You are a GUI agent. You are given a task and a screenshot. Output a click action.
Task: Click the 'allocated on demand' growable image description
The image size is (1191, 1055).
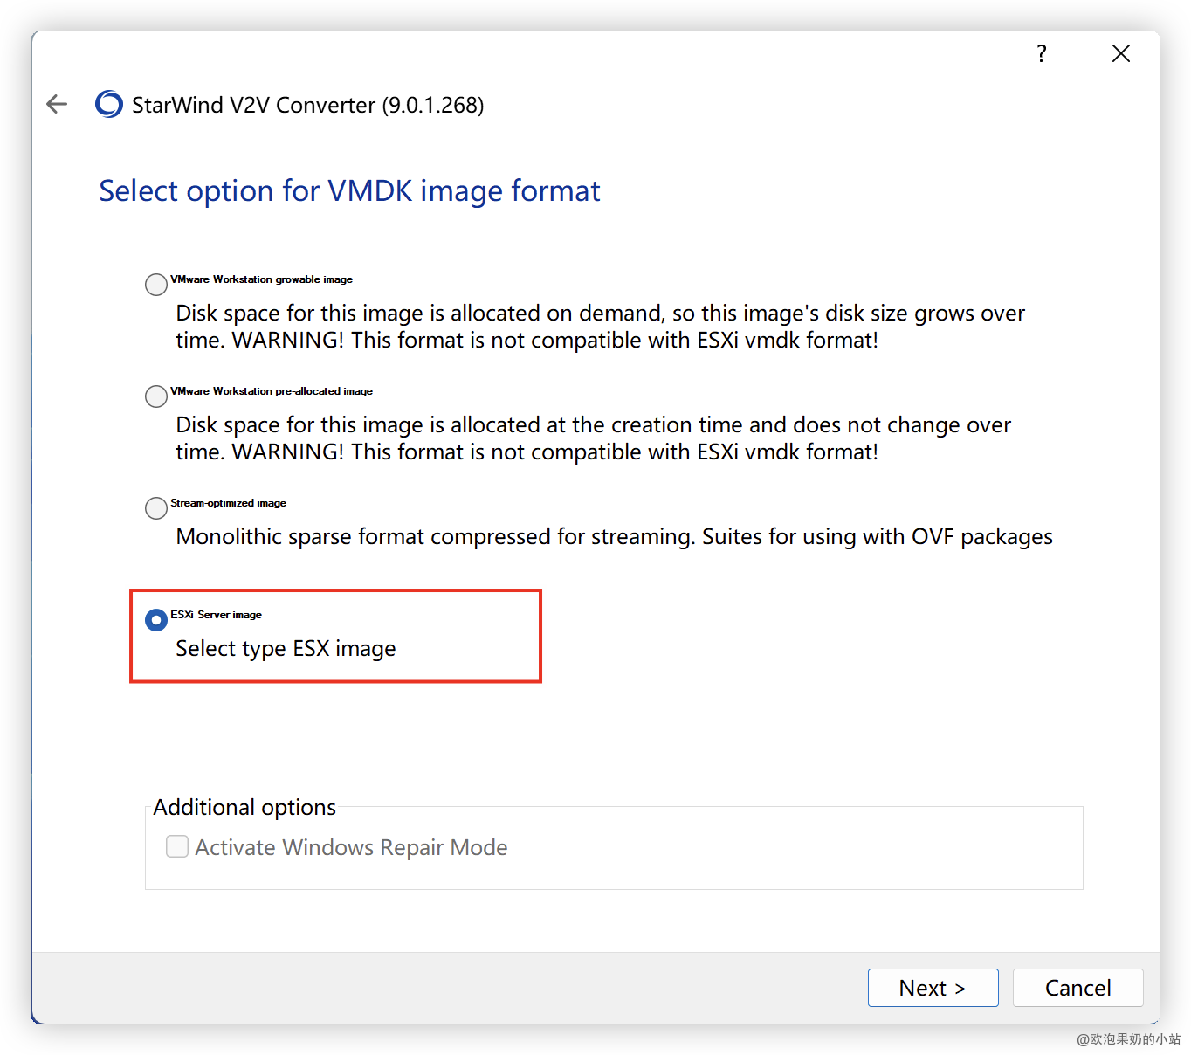(x=600, y=327)
